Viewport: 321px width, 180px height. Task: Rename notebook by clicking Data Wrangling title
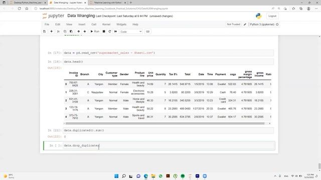81,15
